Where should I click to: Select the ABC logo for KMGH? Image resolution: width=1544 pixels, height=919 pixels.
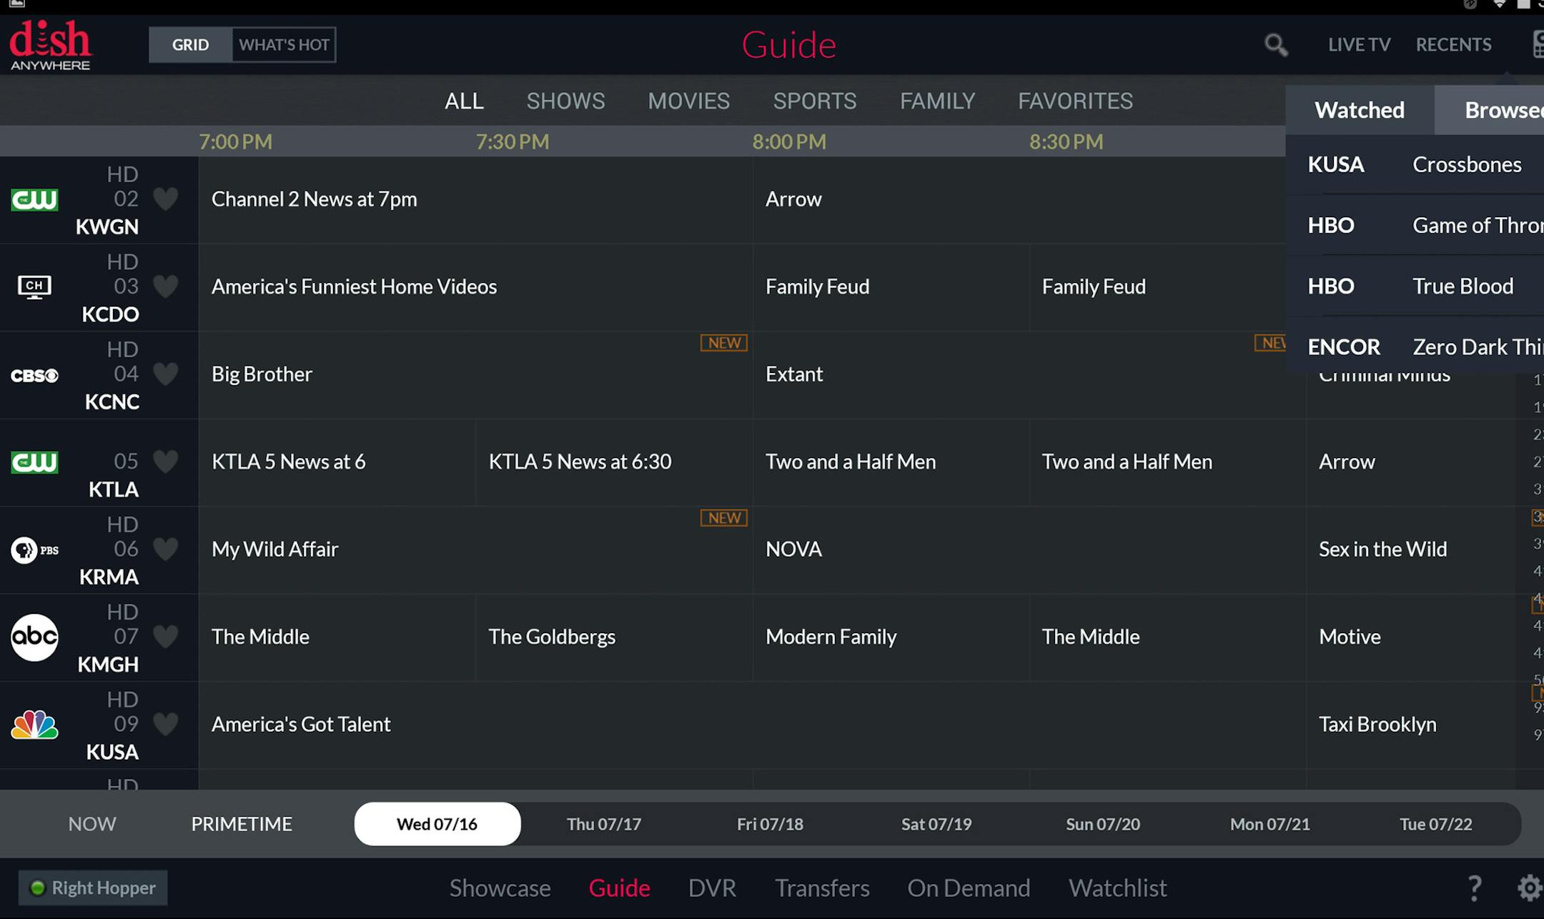click(x=34, y=637)
